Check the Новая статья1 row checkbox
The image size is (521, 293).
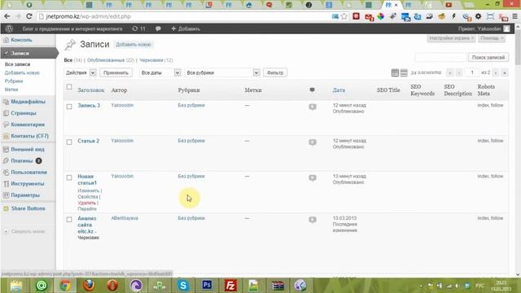(x=69, y=177)
